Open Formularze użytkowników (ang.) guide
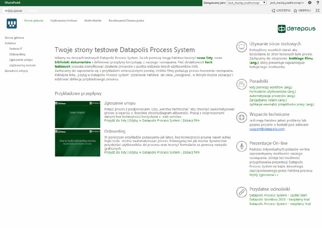 [x=273, y=92]
